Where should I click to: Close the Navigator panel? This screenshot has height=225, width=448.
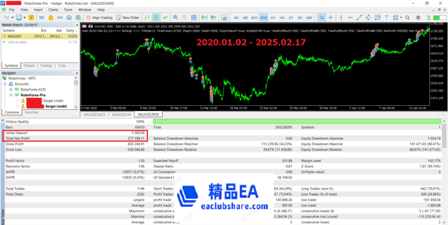point(76,74)
